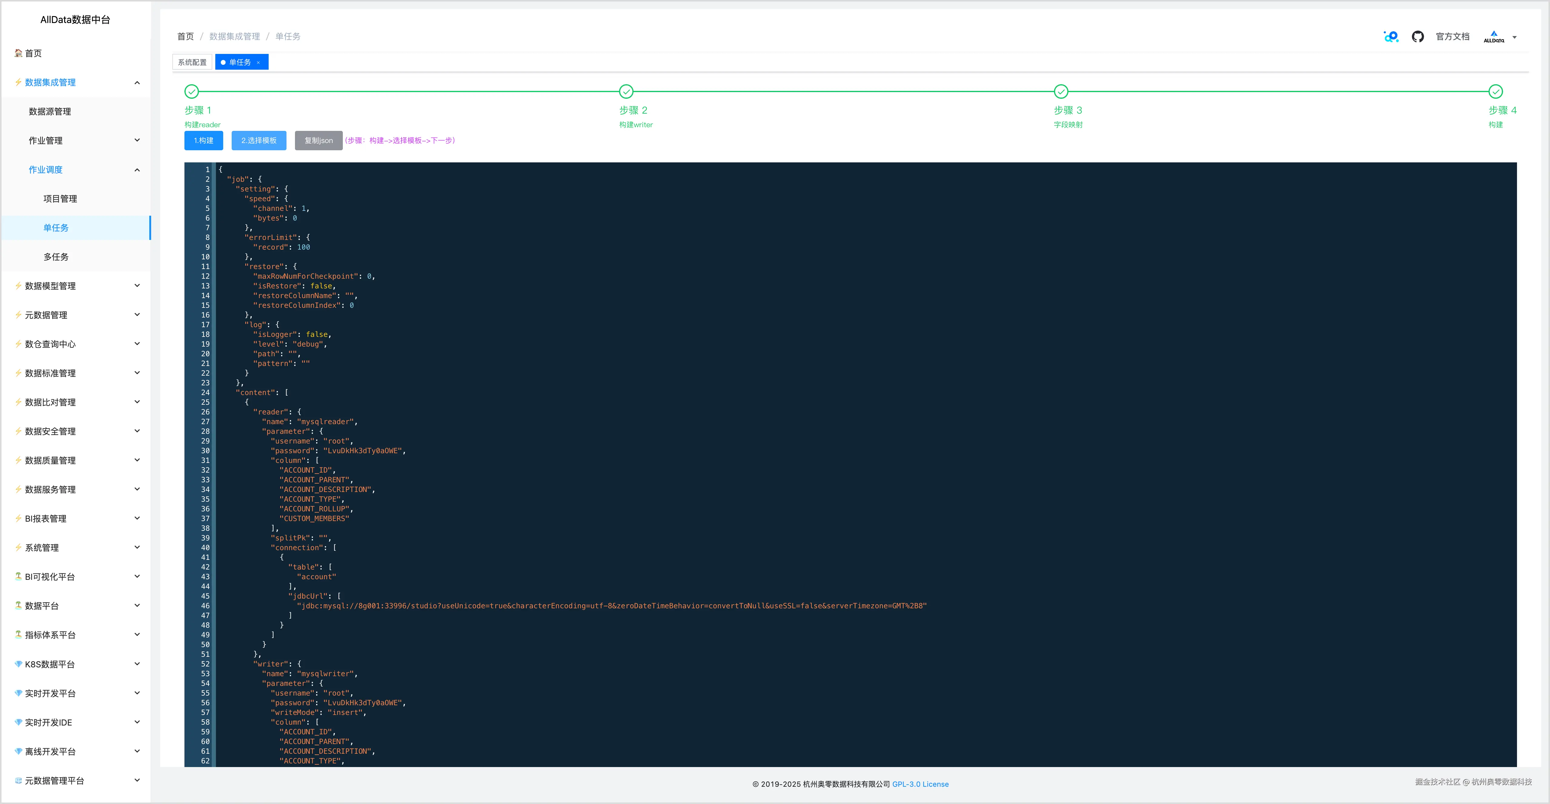Click the 2.选择模板 button
The height and width of the screenshot is (804, 1550).
259,140
